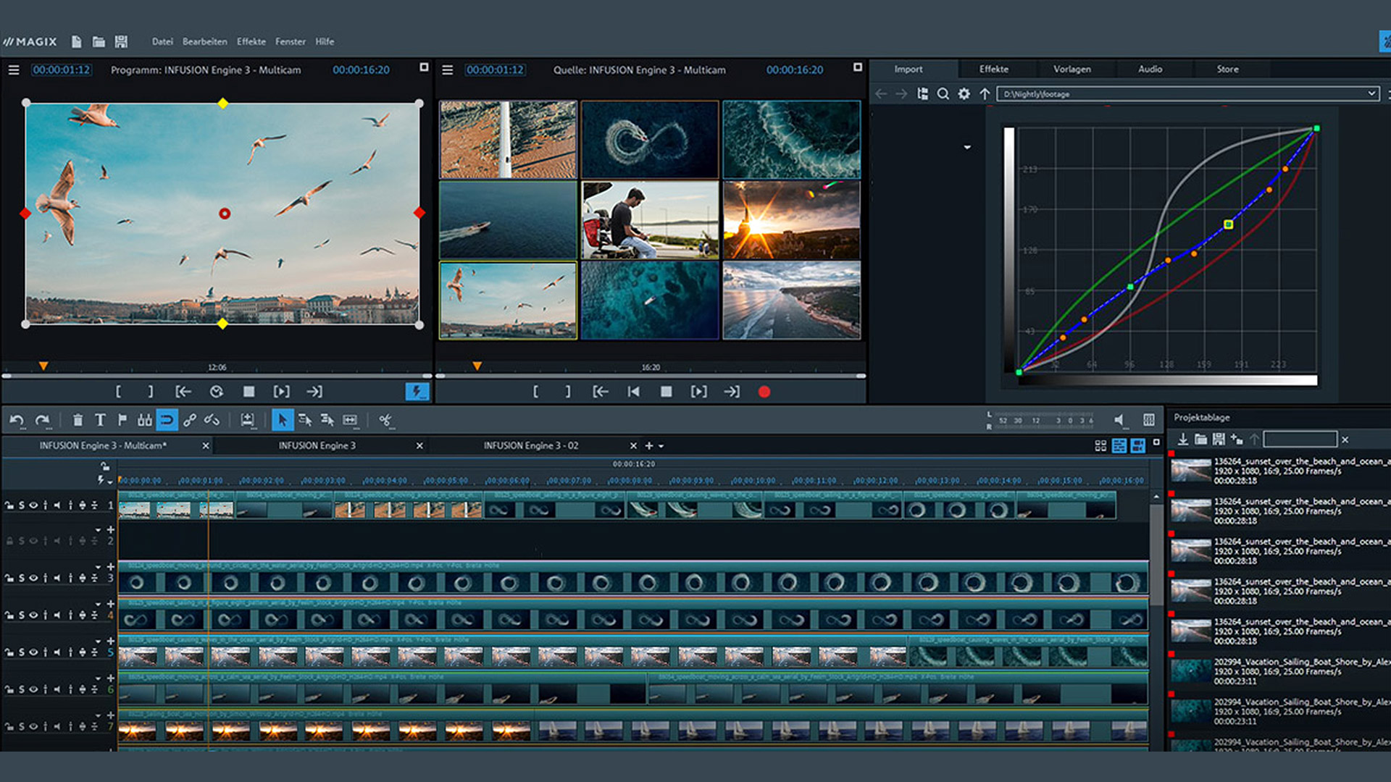This screenshot has width=1391, height=782.
Task: Expand the arrow next to new tab plus
Action: tap(661, 446)
